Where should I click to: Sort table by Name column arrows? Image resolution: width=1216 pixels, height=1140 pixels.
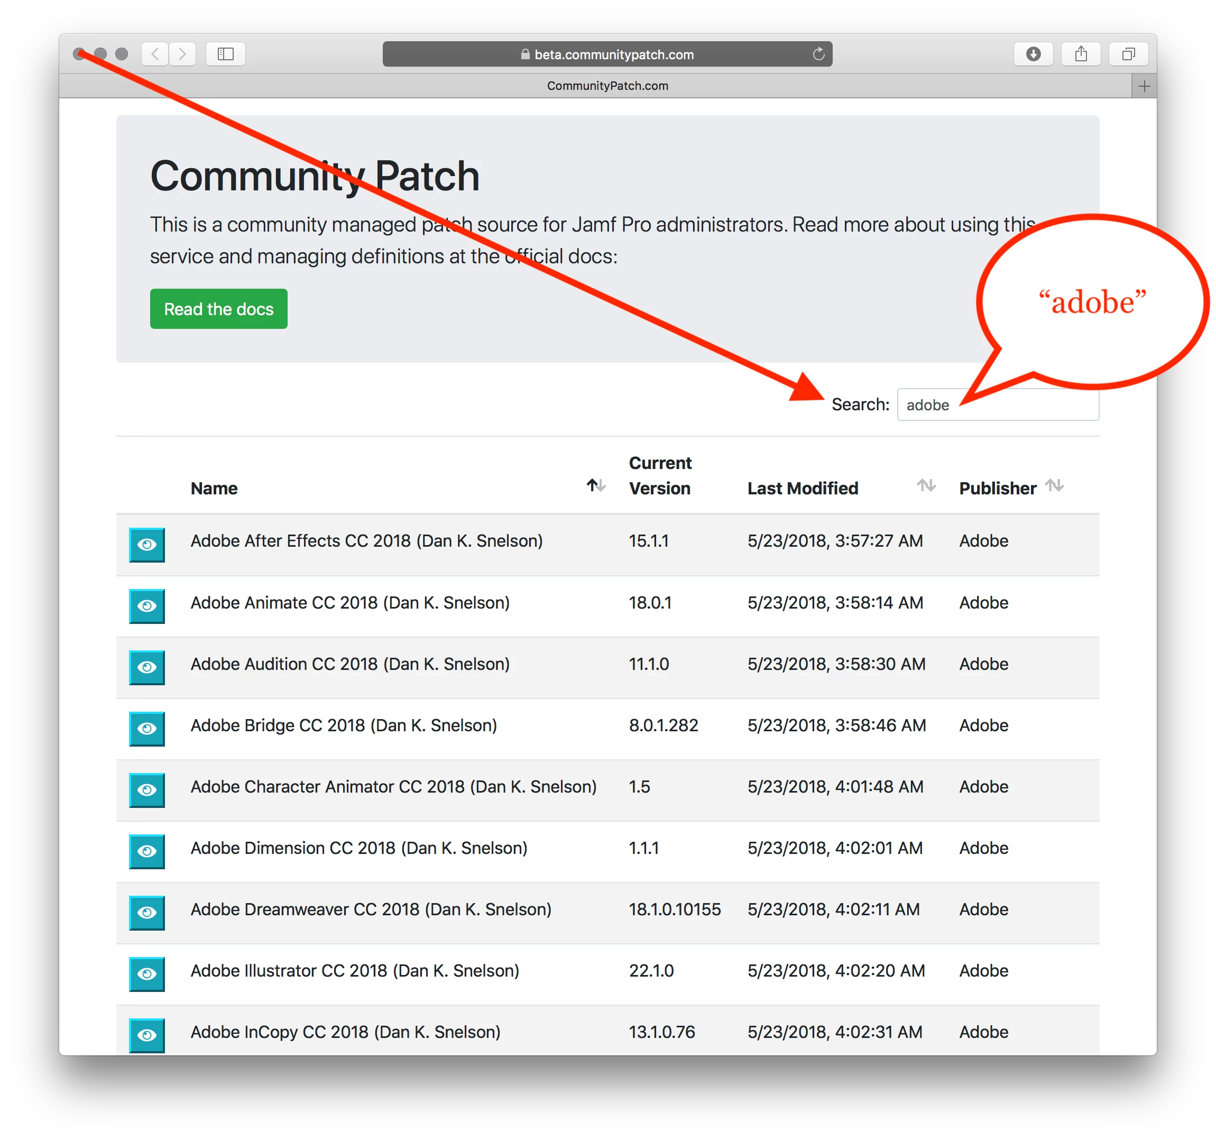click(596, 485)
